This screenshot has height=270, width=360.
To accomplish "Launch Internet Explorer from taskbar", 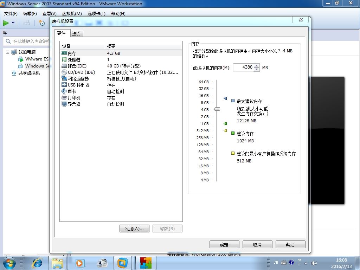I will click(37, 263).
